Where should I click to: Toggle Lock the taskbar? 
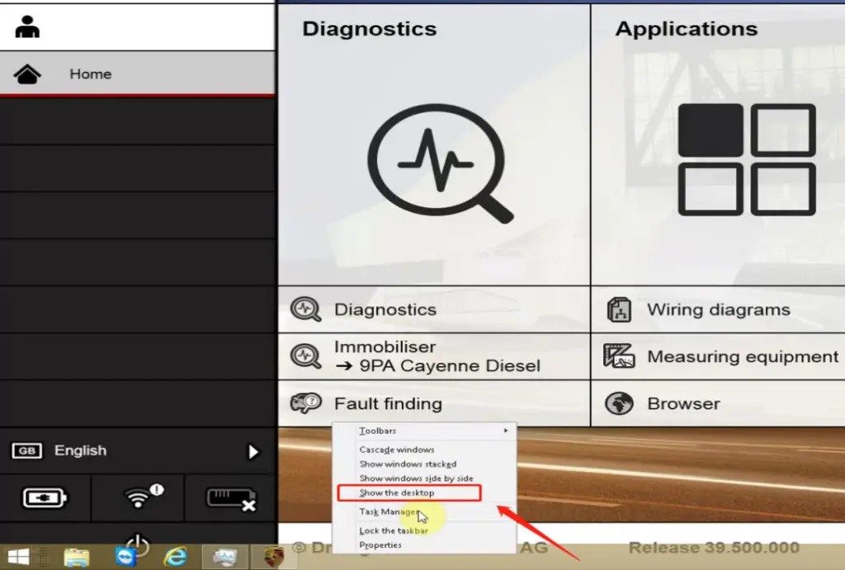[x=424, y=530]
